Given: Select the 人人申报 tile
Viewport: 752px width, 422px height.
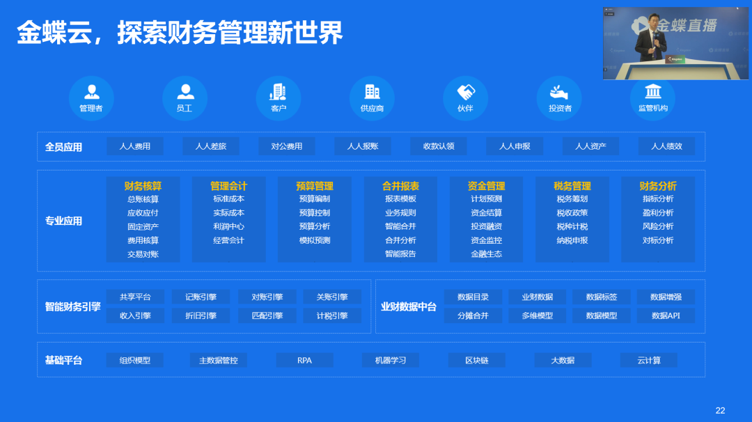Looking at the screenshot, I should pyautogui.click(x=515, y=146).
